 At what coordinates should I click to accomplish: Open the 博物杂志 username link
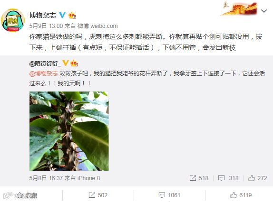[x=42, y=15]
